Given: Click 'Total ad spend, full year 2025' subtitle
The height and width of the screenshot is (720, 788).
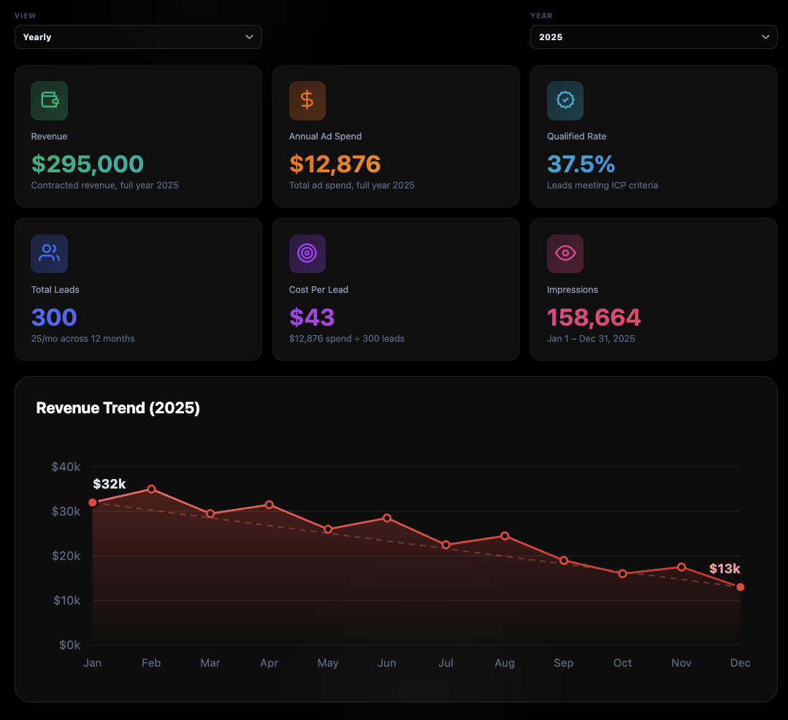Looking at the screenshot, I should coord(352,185).
